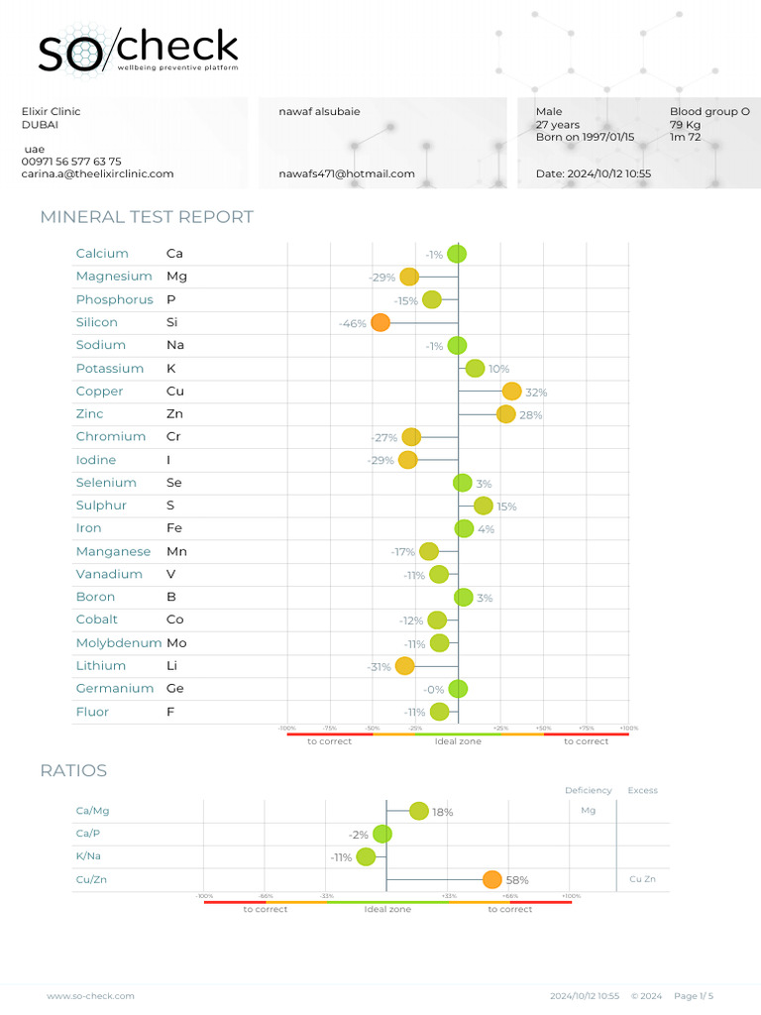Select the Magnesium row label
Screen dimensions: 761x1015
tap(114, 277)
